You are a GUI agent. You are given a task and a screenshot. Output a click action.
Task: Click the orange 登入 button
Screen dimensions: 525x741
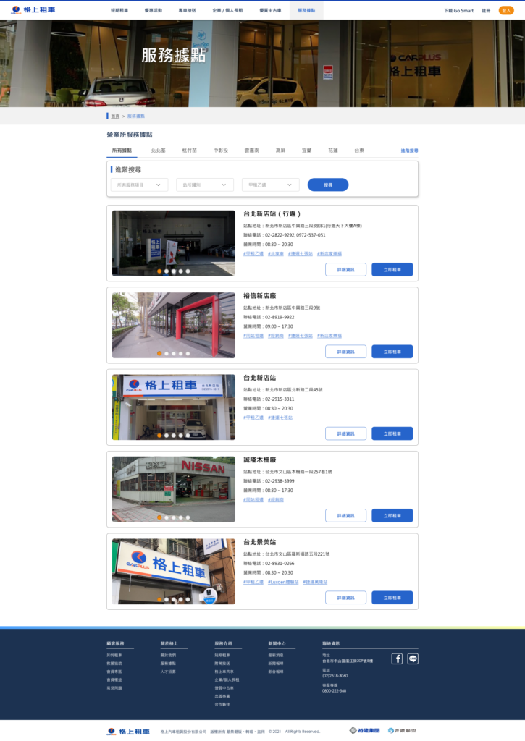pos(505,11)
